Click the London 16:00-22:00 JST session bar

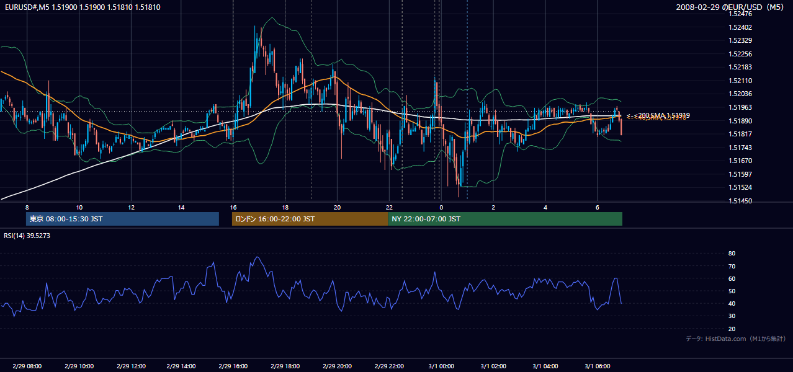pos(310,219)
